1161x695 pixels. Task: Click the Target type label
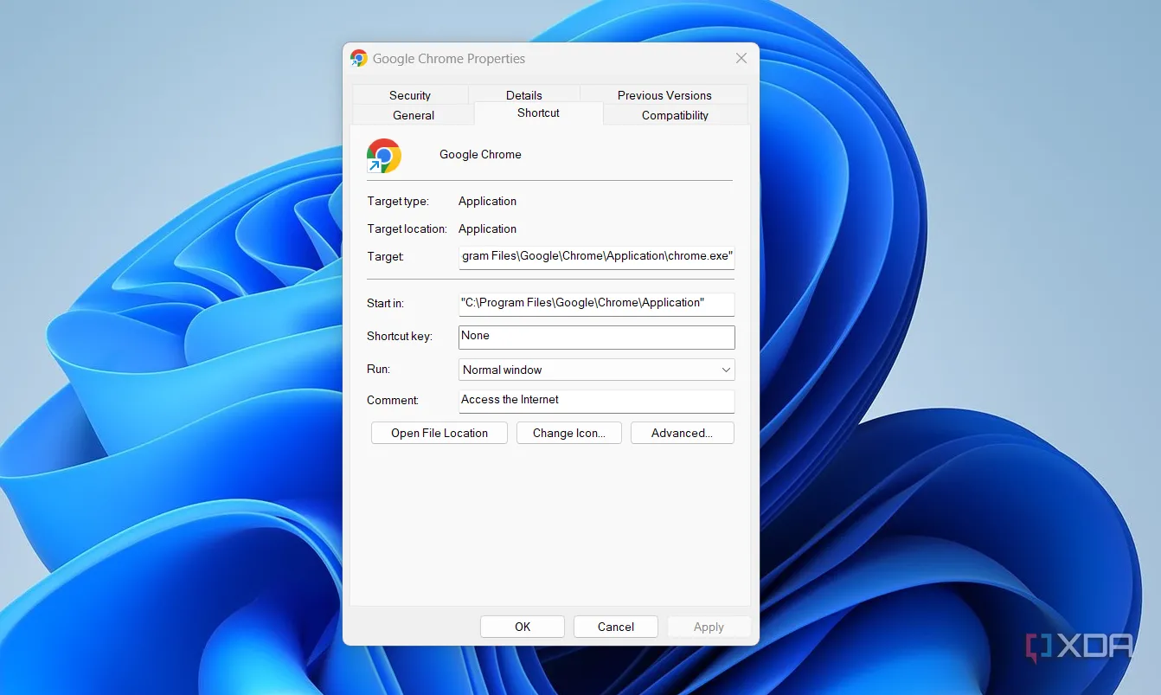tap(397, 201)
